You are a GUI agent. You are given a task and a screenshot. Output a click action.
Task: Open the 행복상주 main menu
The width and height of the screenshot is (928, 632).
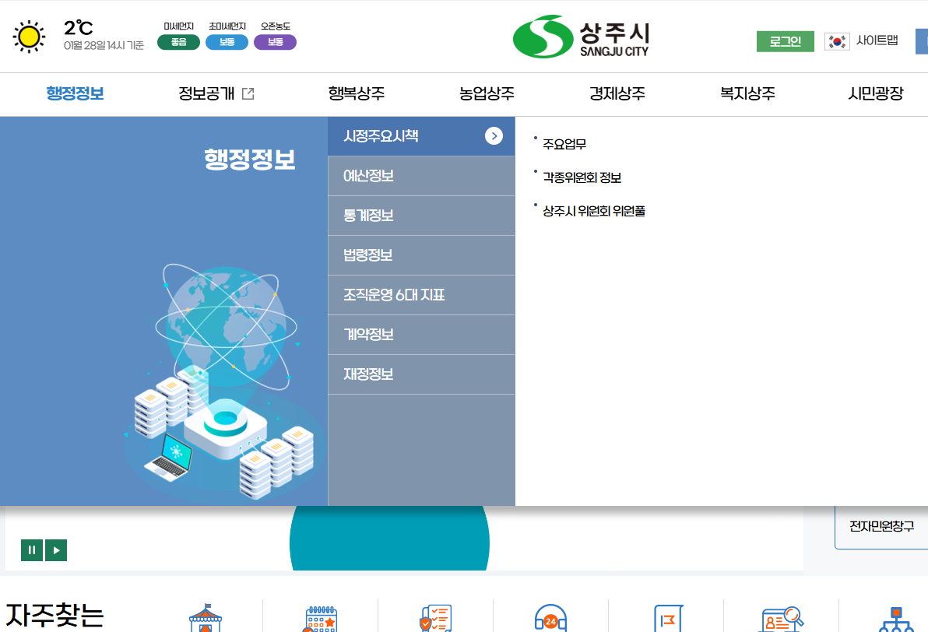357,93
